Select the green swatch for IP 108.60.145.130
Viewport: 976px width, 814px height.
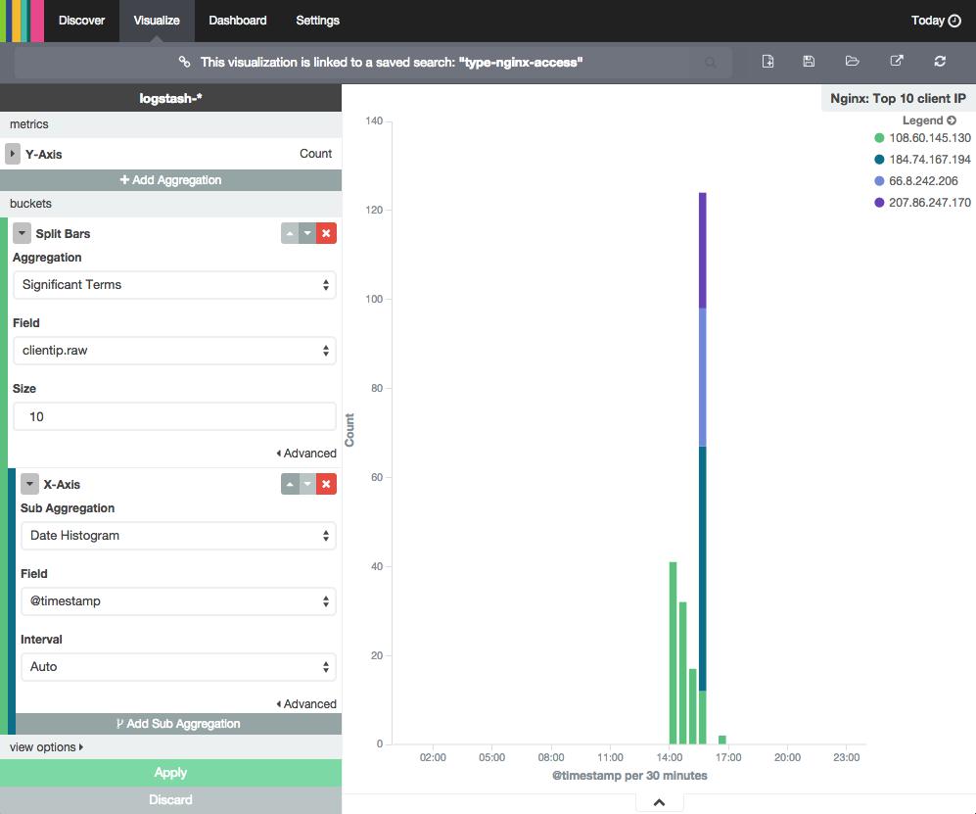(878, 138)
